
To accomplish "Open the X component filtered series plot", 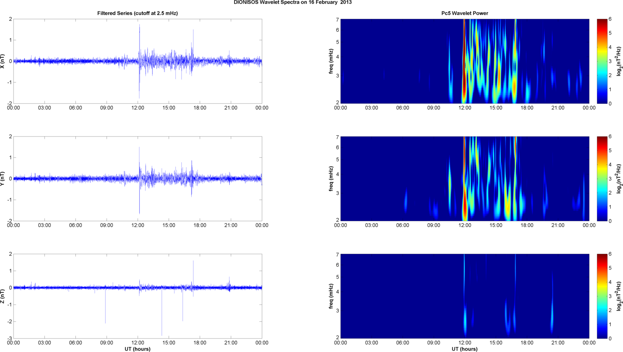I will pyautogui.click(x=138, y=61).
